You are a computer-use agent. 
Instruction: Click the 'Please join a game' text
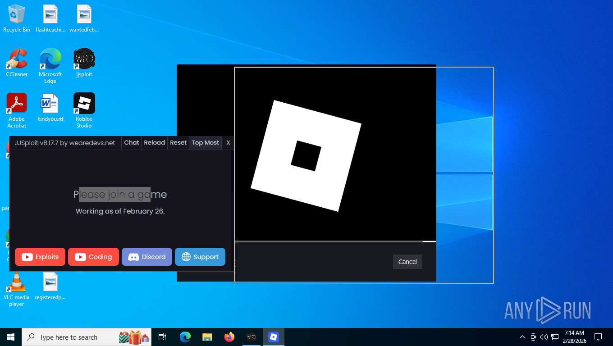point(120,194)
